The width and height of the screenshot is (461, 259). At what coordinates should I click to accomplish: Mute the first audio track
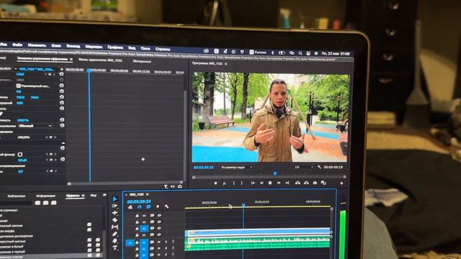(159, 242)
